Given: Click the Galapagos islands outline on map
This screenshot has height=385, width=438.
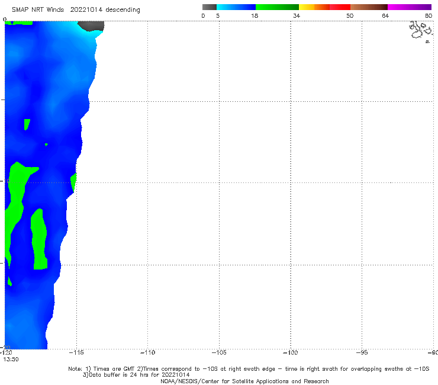Looking at the screenshot, I should coord(421,31).
